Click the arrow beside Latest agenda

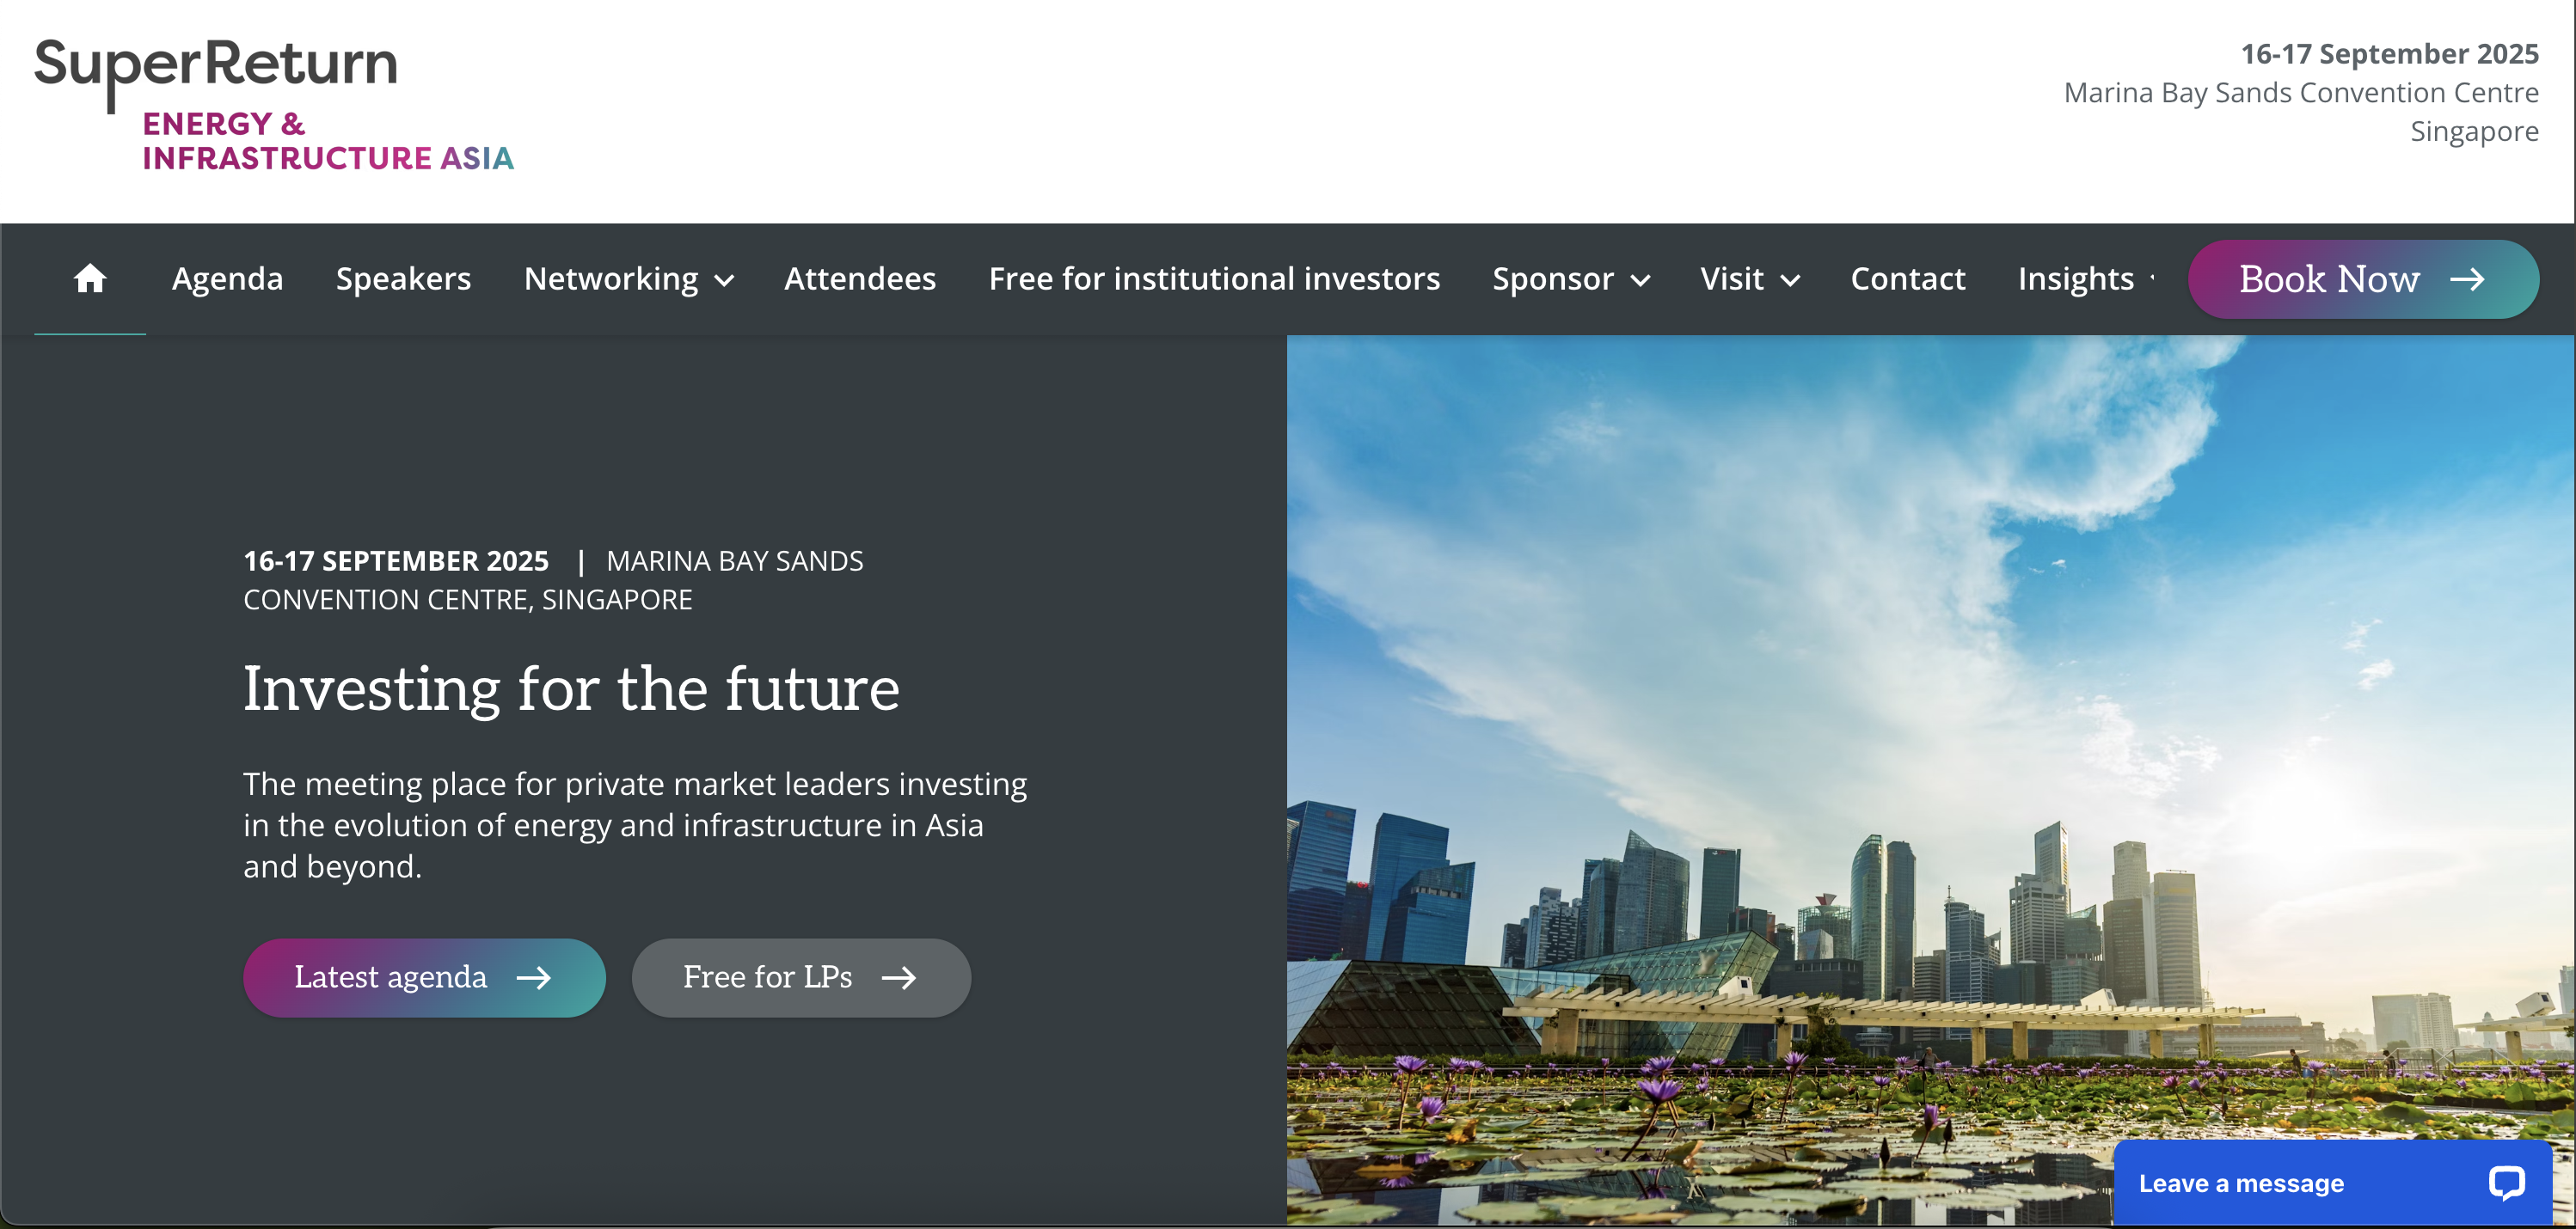pos(534,977)
